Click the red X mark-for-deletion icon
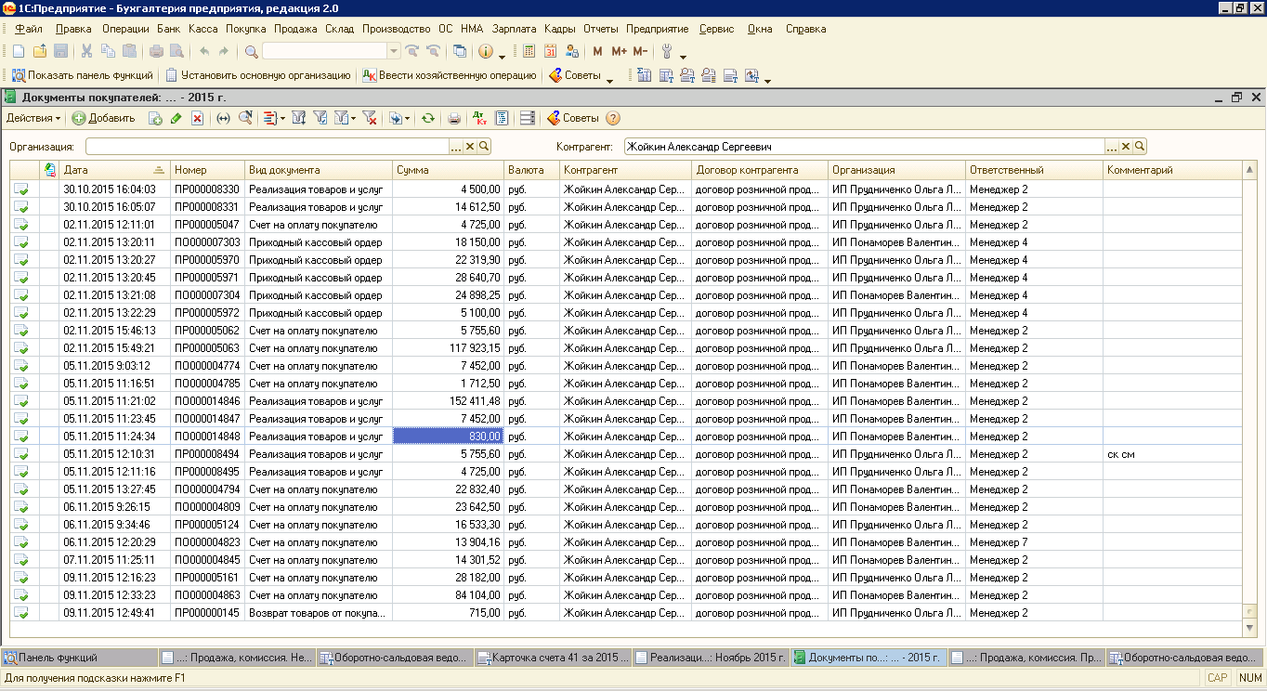This screenshot has width=1267, height=691. pos(197,118)
